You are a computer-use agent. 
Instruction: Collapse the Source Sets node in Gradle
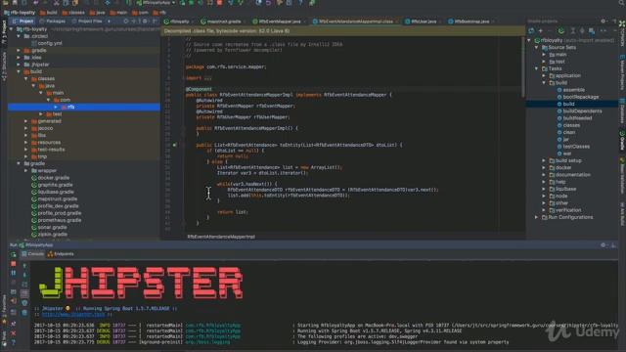tap(537, 48)
